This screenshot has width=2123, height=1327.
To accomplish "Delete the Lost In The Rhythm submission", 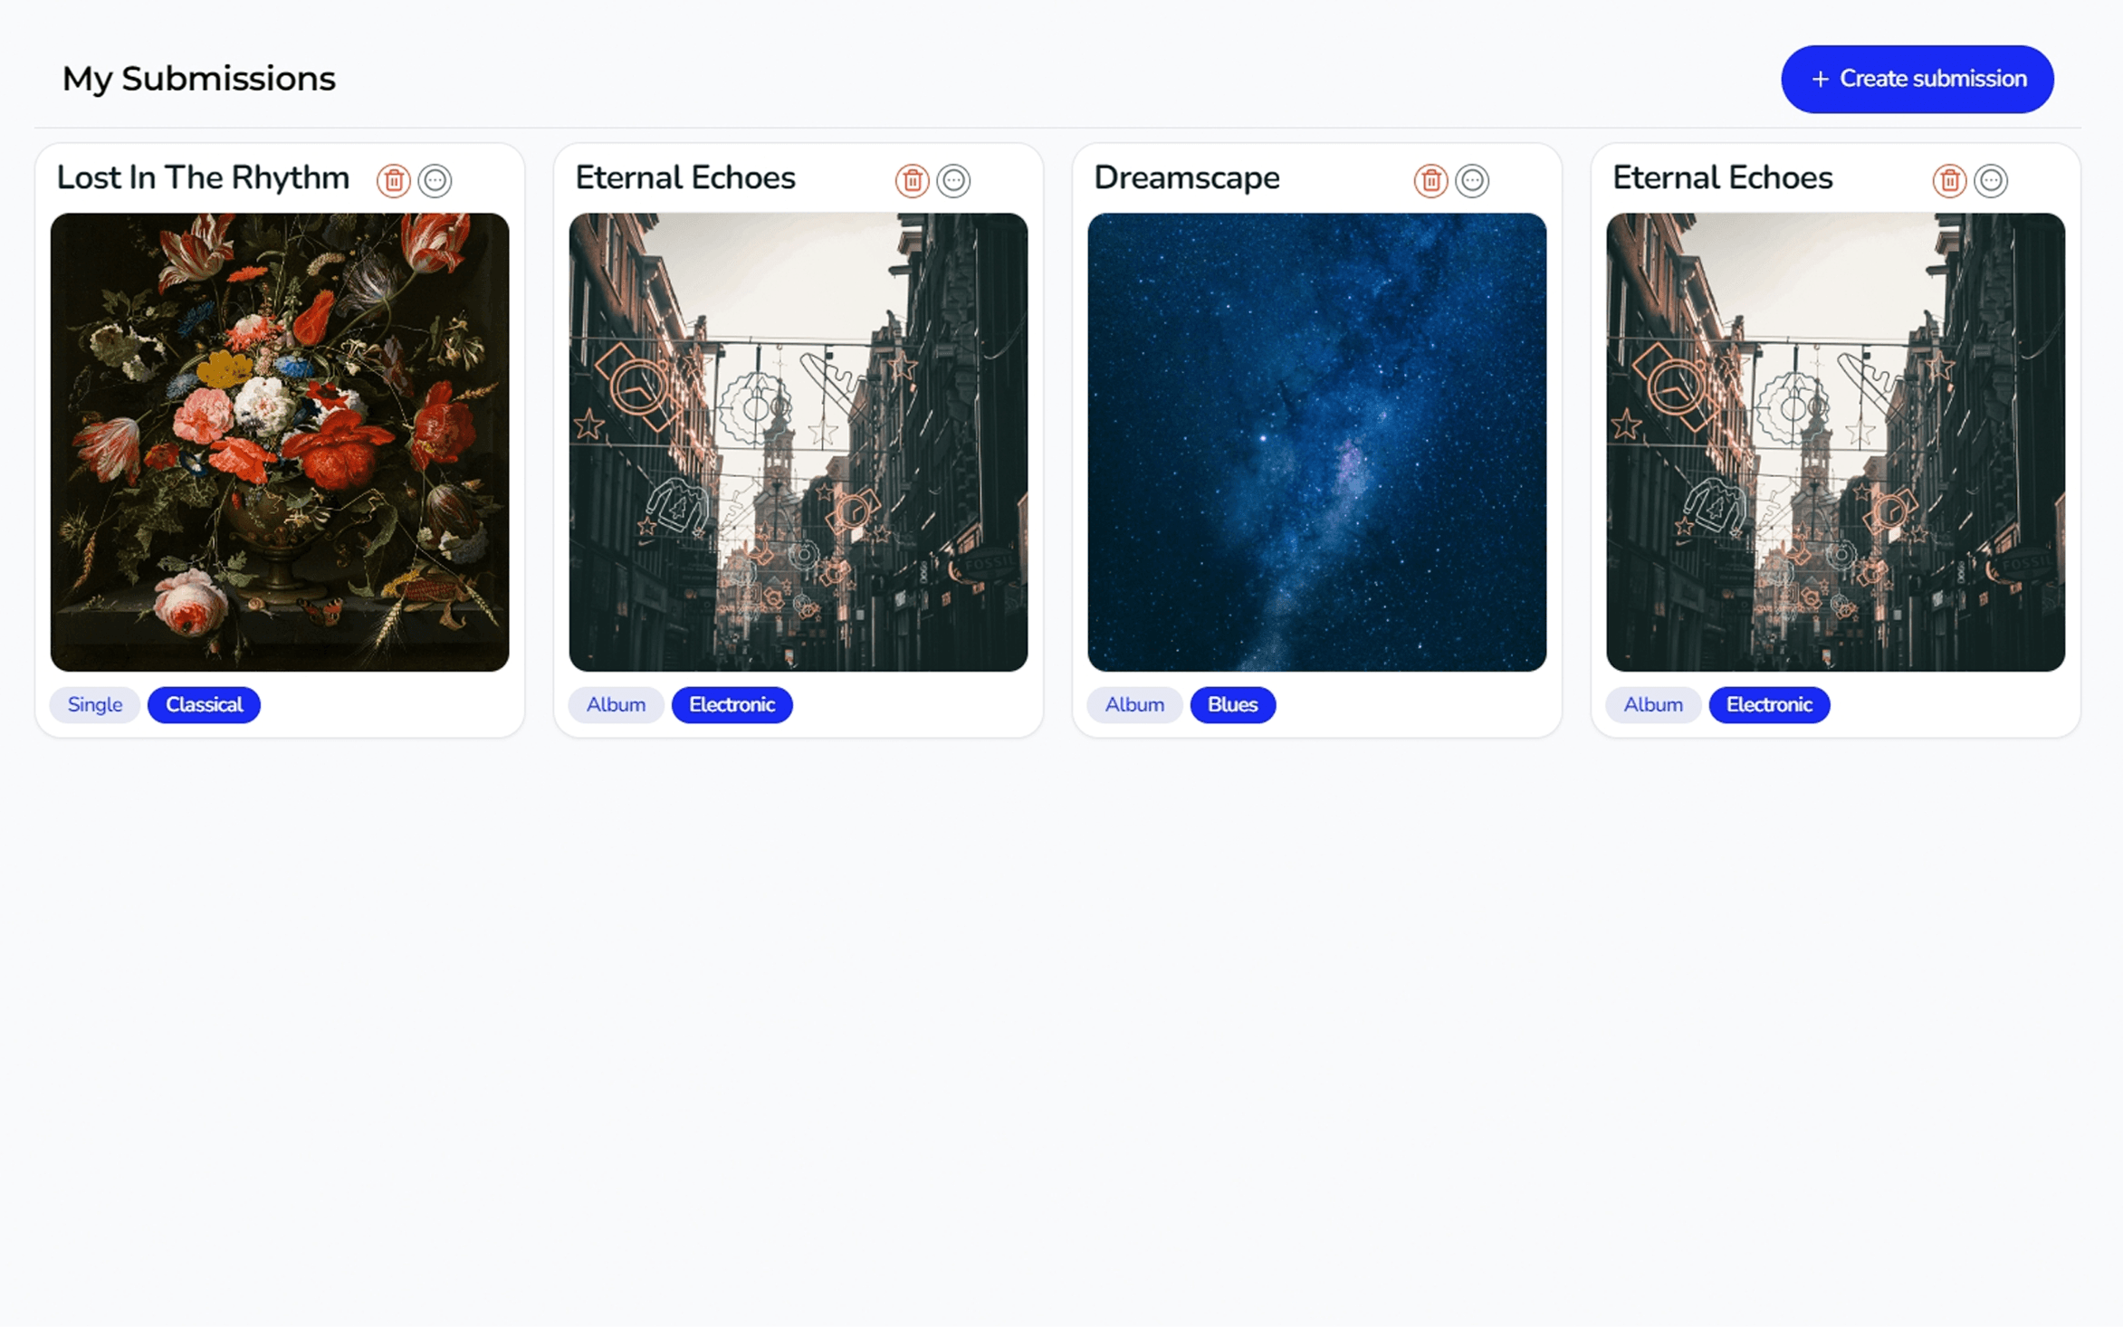I will coord(393,180).
